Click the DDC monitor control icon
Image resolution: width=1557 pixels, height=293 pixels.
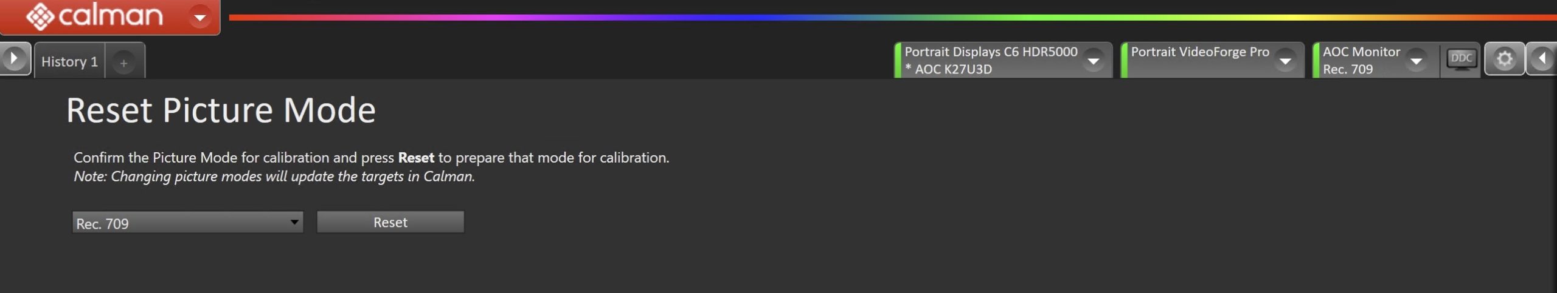click(1461, 59)
